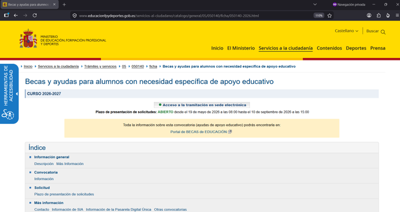Image resolution: width=400 pixels, height=212 pixels.
Task: Click the external link icon beside Portal de BECAS
Action: point(230,132)
